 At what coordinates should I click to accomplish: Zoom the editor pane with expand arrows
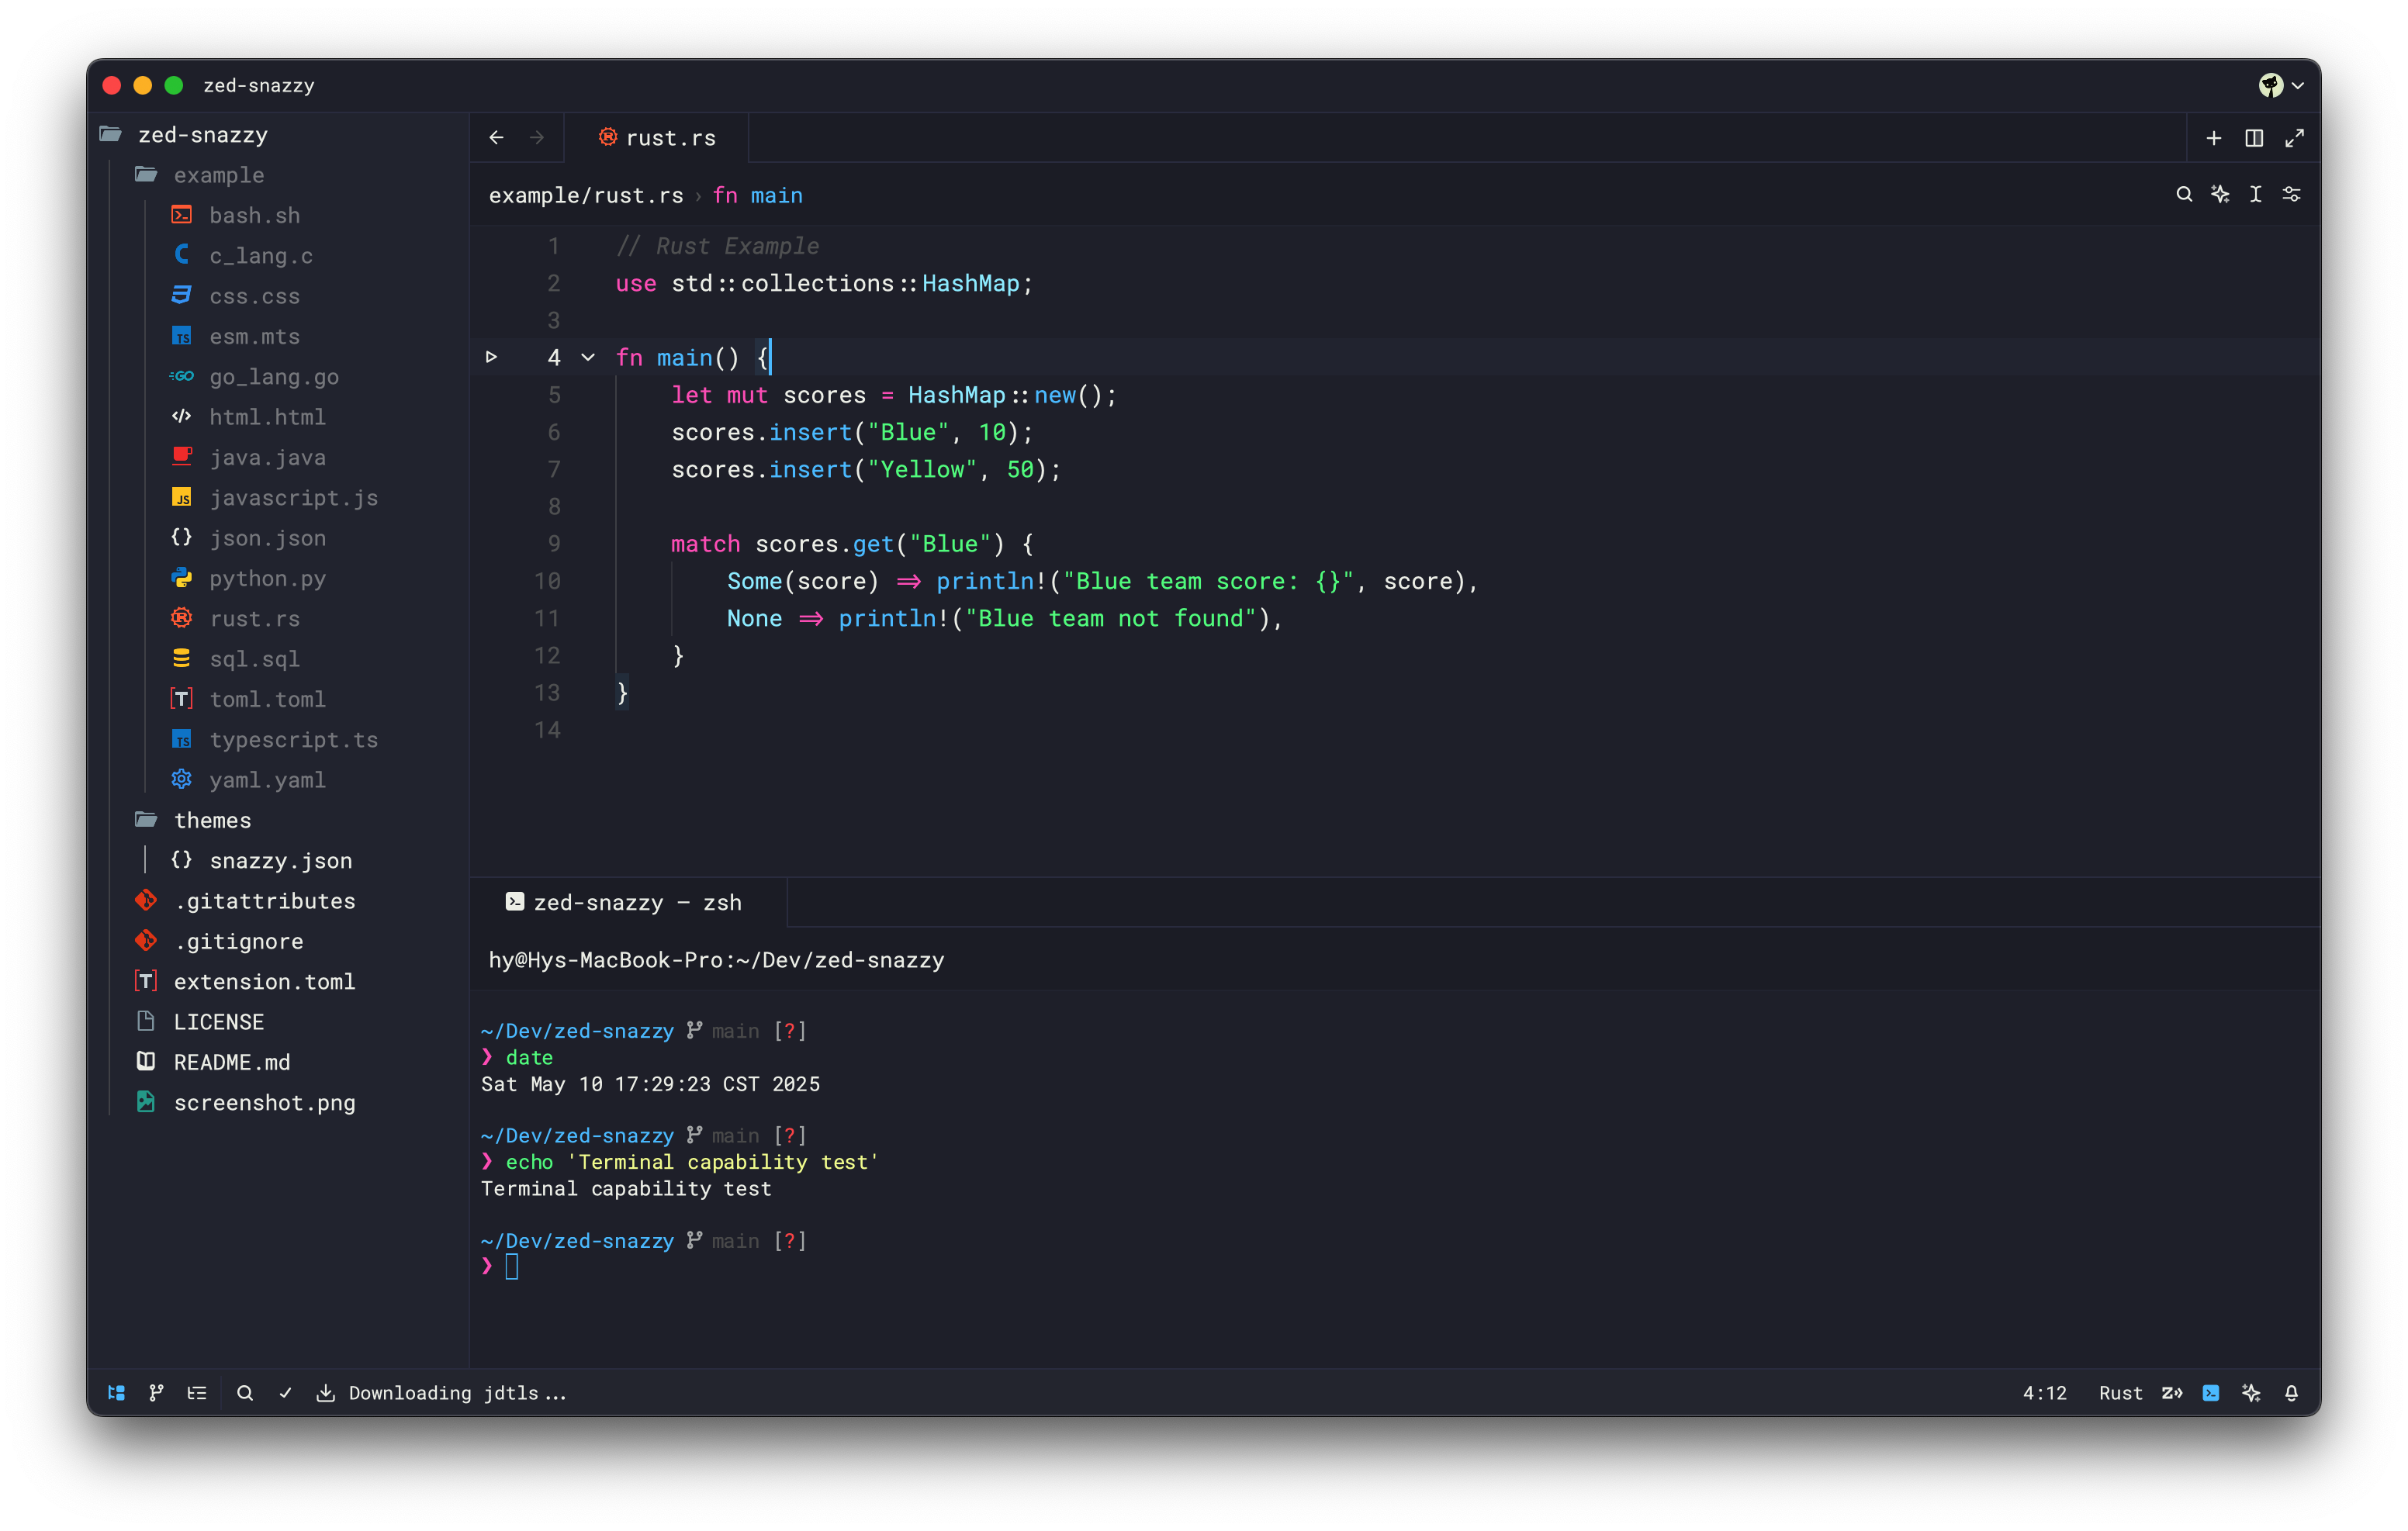(x=2294, y=137)
